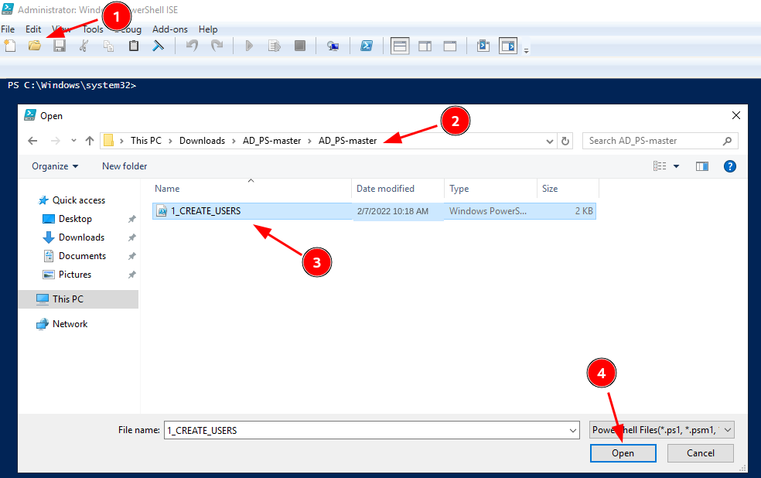Open the PowerShell Files type filter dropdown
The width and height of the screenshot is (761, 478).
pyautogui.click(x=662, y=430)
